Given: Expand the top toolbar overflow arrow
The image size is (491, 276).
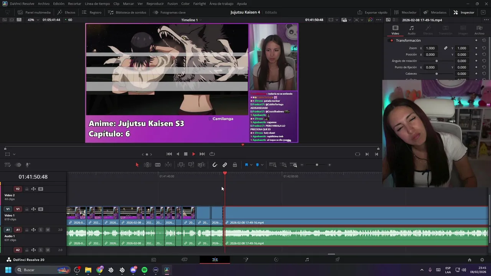Looking at the screenshot, I should pos(483,12).
